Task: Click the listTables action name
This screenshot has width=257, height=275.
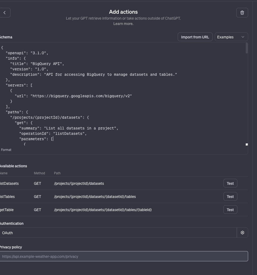Action: coord(7,197)
